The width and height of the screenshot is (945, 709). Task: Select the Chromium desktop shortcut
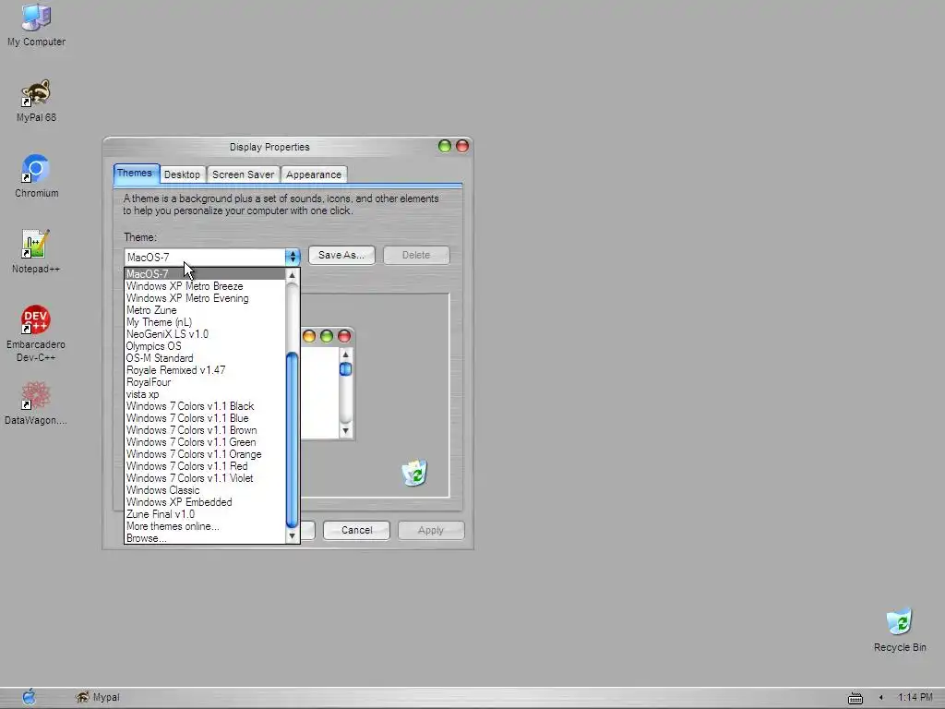[36, 176]
